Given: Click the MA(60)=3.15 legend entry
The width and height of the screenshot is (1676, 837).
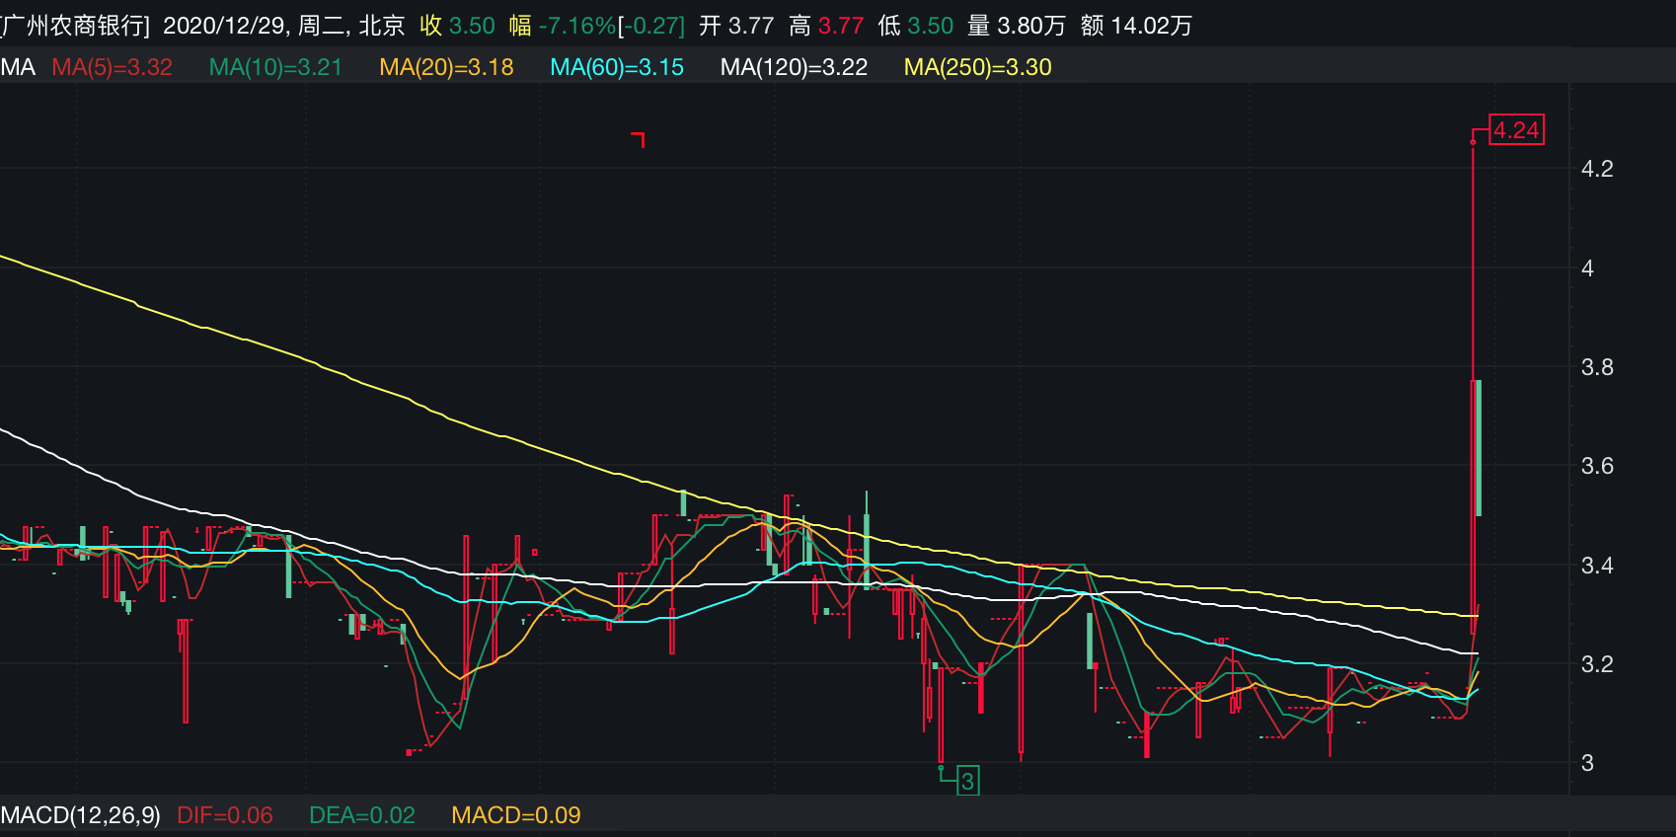Looking at the screenshot, I should 617,67.
